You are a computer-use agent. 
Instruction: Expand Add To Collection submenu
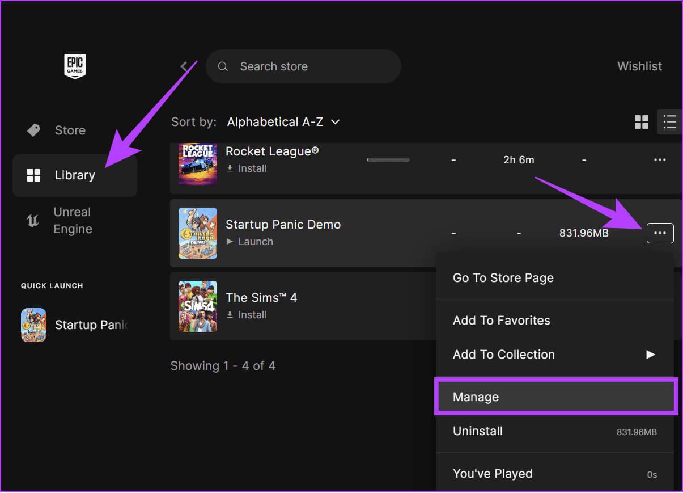555,355
